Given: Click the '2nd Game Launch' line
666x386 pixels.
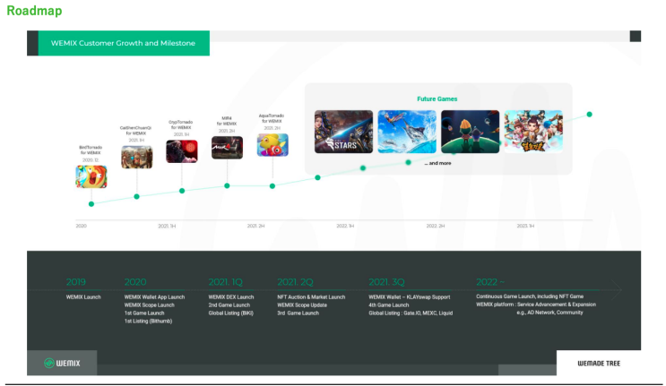Looking at the screenshot, I should [229, 305].
